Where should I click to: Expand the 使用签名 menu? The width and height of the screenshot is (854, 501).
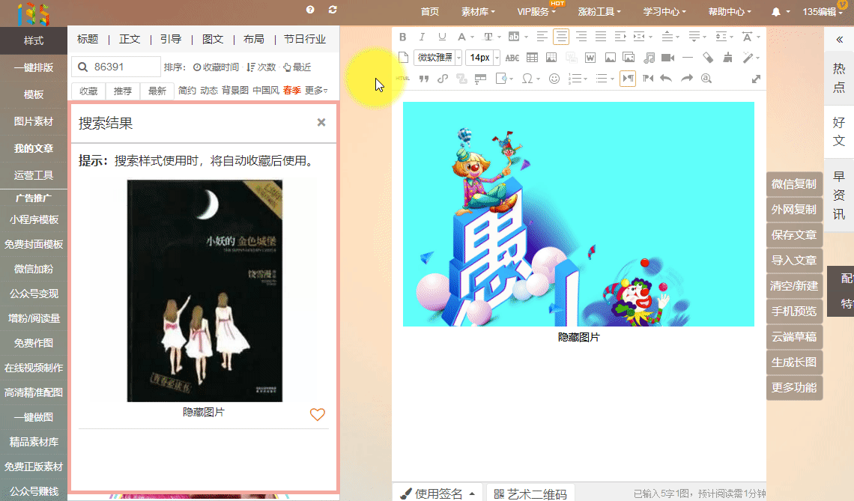point(438,494)
